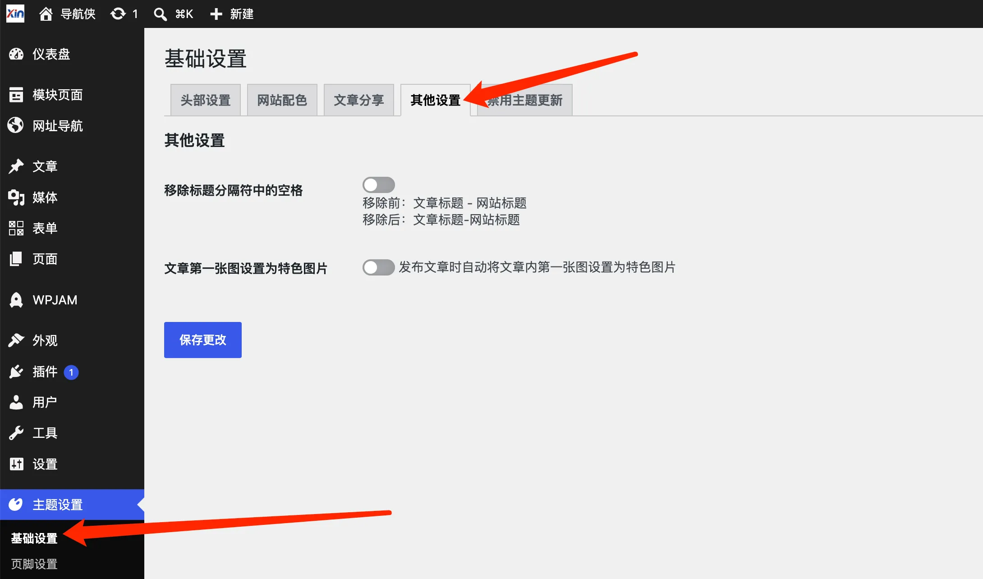Open the 仪表盘 menu label
983x579 pixels.
51,54
